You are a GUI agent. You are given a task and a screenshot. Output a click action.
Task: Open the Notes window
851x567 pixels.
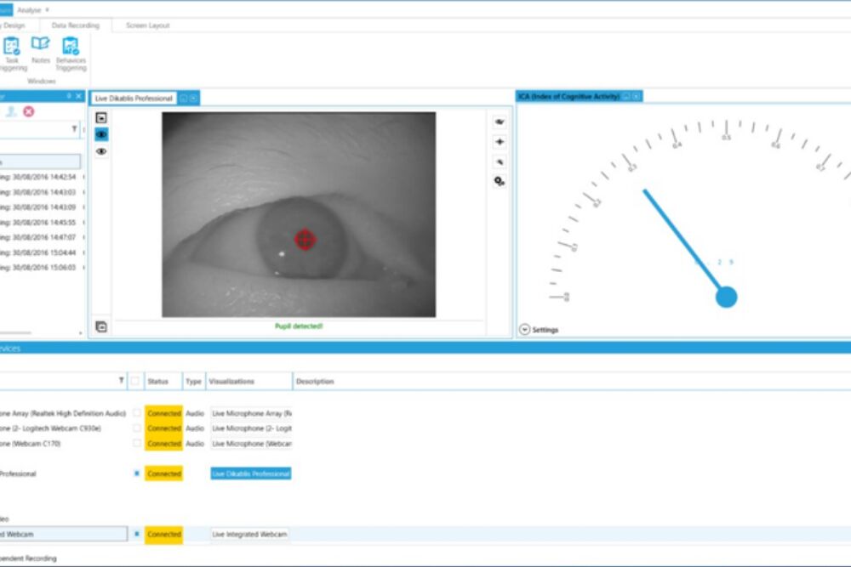(40, 50)
